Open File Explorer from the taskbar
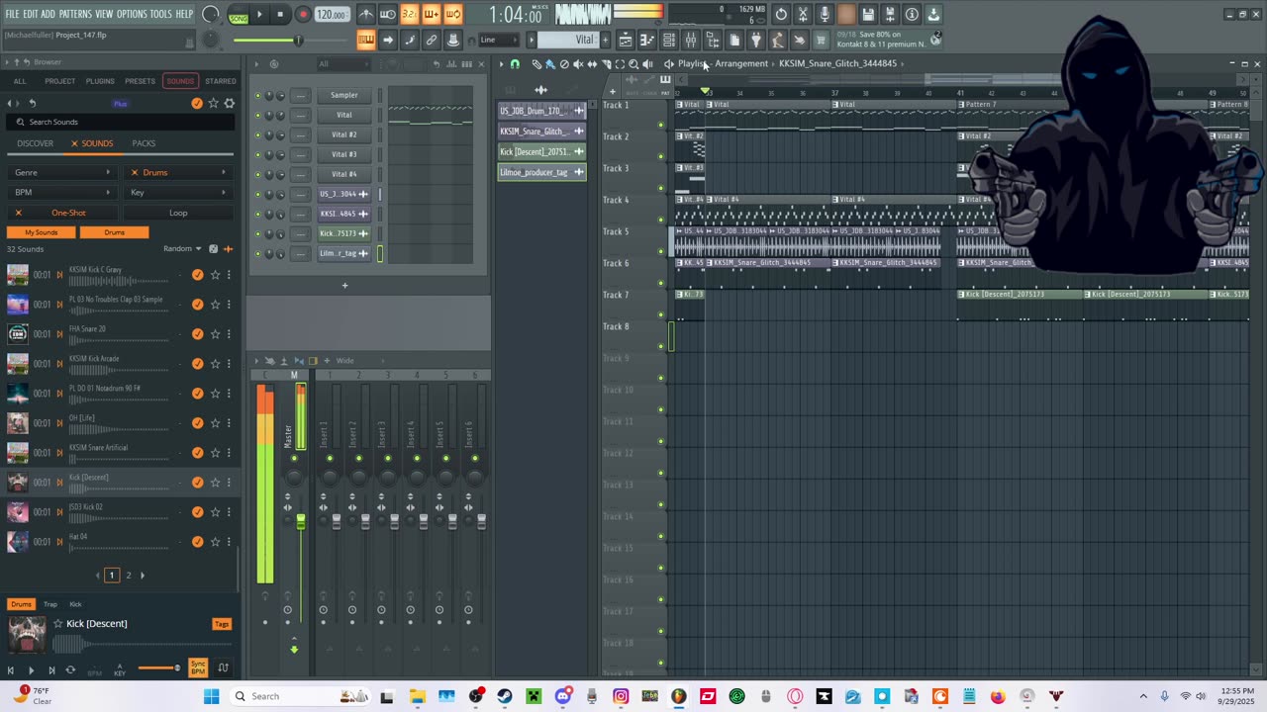This screenshot has width=1267, height=712. click(x=417, y=696)
